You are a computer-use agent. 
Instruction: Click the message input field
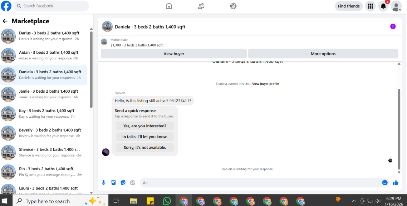(261, 183)
